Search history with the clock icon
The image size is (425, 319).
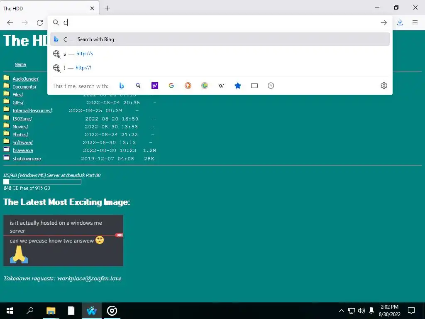(x=271, y=86)
